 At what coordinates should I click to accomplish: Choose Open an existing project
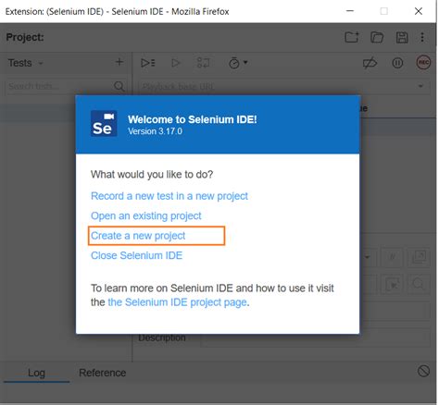pos(145,215)
